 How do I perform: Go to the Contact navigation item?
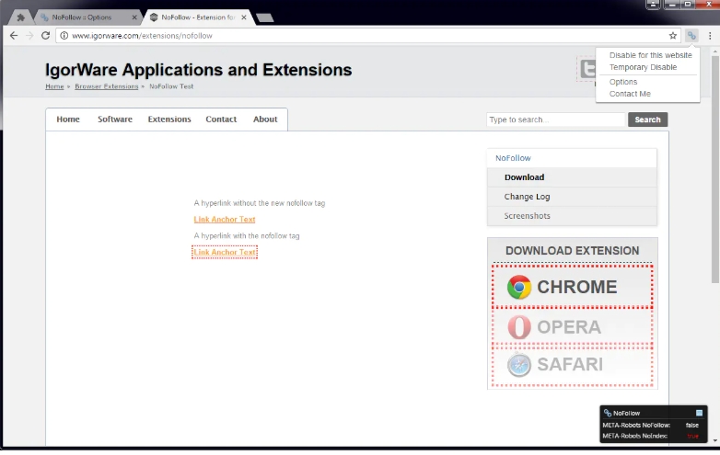(221, 119)
